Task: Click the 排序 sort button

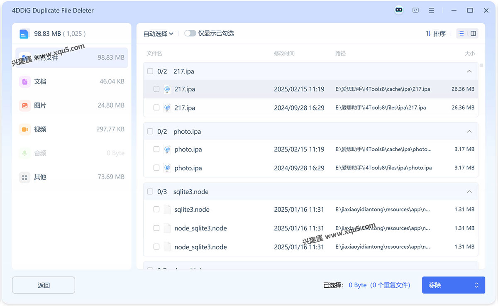Action: [x=436, y=34]
